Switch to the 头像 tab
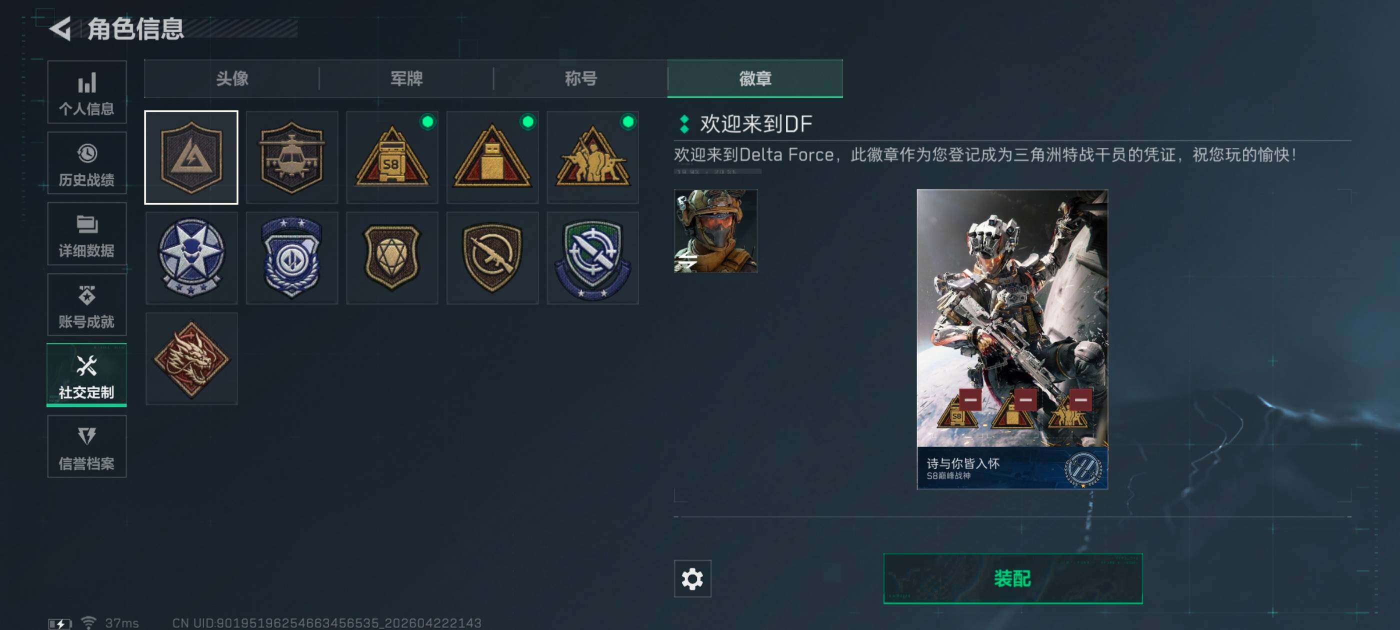The image size is (1400, 630). (232, 79)
